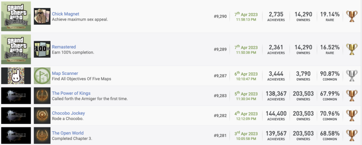The height and width of the screenshot is (145, 362).
Task: Click the Final Fantasy XV thumbnail beside Chocobo Jockey
Action: 16,116
